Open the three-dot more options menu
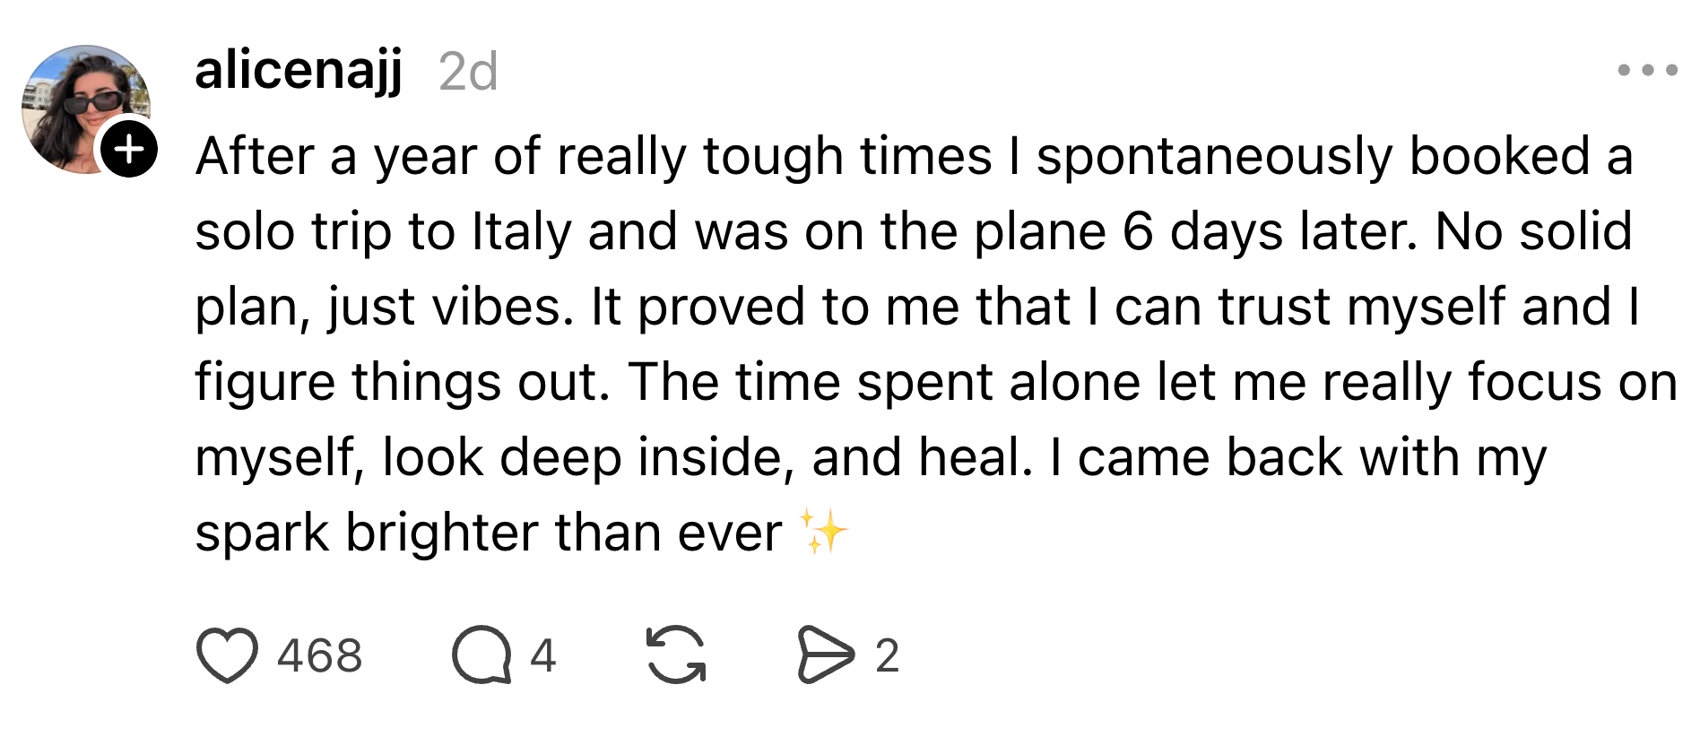The image size is (1700, 737). tap(1647, 70)
